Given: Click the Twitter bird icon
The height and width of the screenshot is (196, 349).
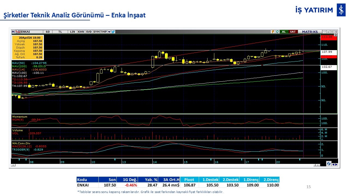Looking at the screenshot, I should [113, 32].
